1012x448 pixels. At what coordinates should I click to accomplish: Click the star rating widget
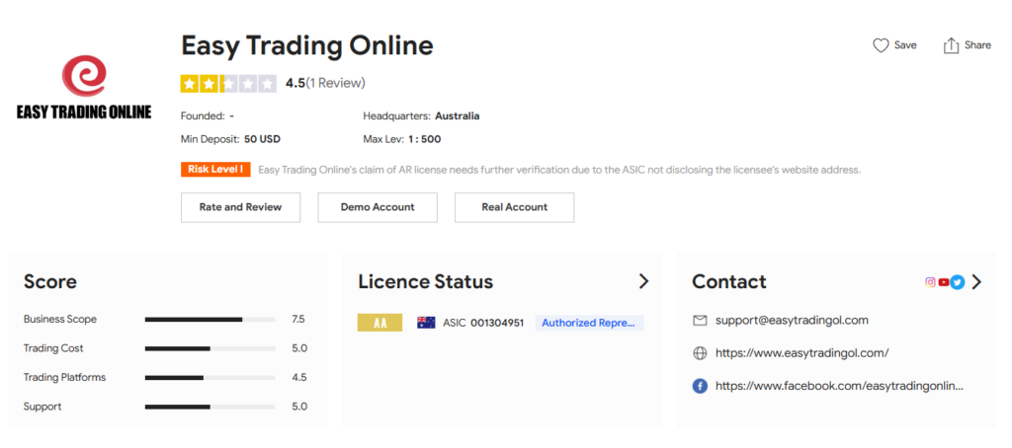[x=228, y=84]
